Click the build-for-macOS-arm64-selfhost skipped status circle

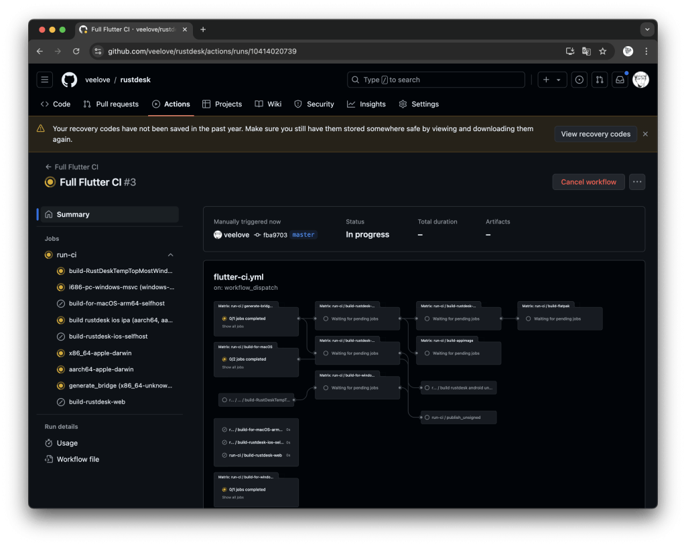pyautogui.click(x=60, y=304)
